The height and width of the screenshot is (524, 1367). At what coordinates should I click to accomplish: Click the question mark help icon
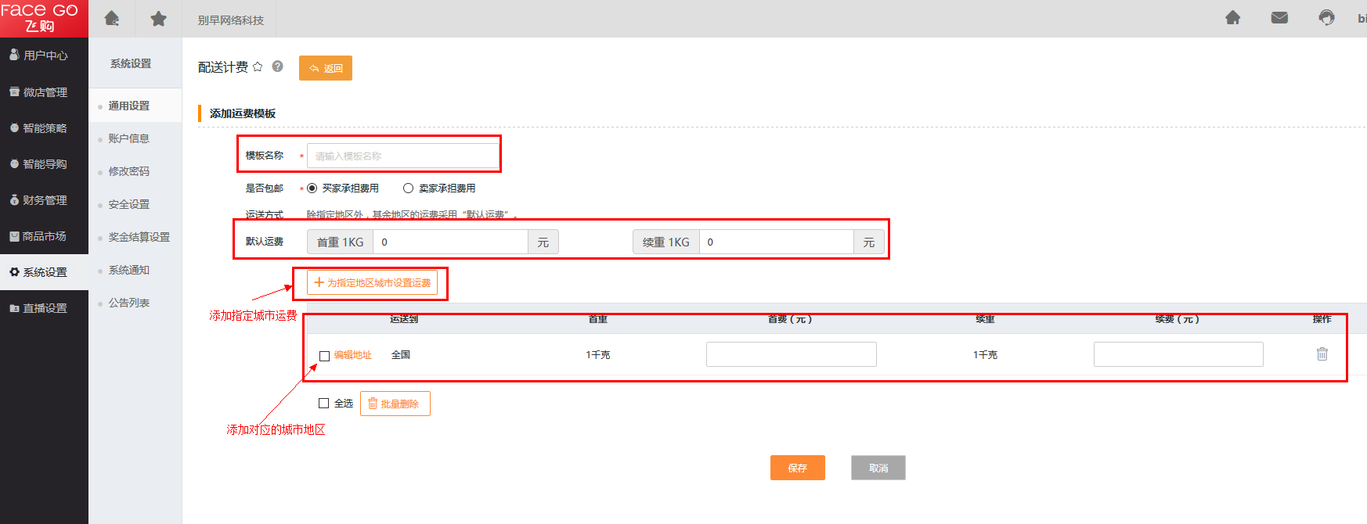pyautogui.click(x=277, y=66)
